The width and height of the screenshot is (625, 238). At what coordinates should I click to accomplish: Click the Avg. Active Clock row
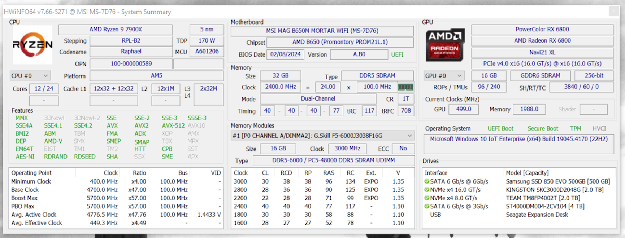(116, 215)
